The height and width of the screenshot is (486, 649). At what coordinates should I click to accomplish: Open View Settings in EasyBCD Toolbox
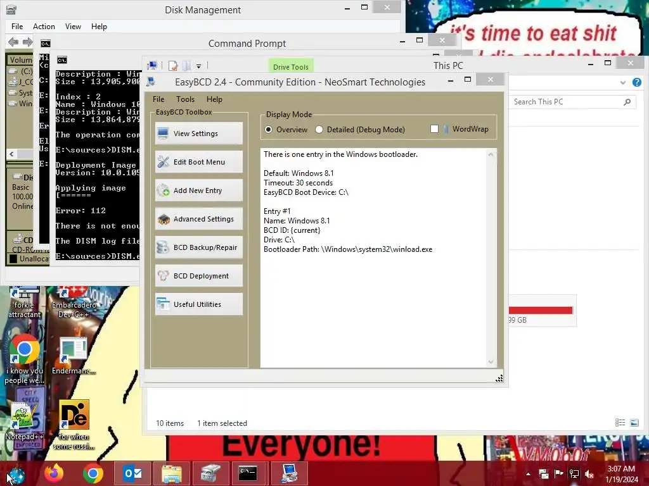click(x=198, y=134)
